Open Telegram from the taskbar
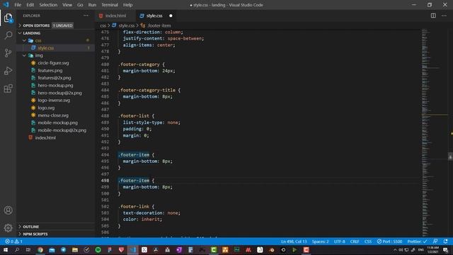 pos(63,250)
